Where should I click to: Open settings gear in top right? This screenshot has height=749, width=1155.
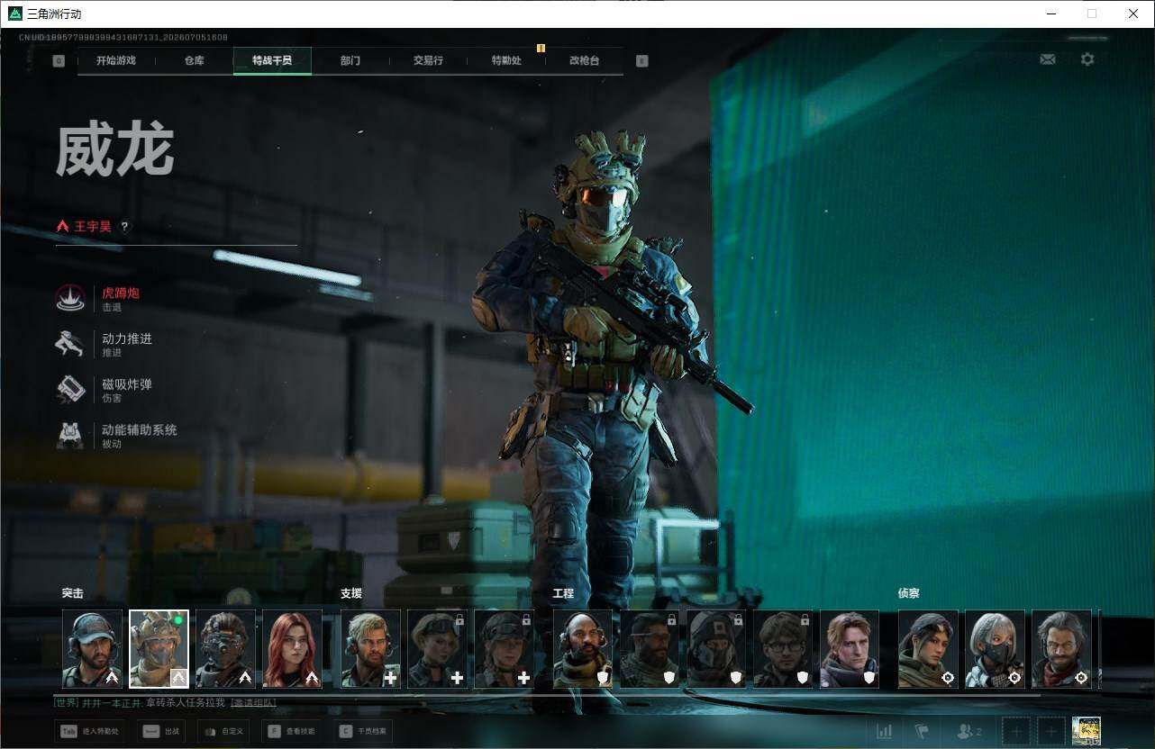pyautogui.click(x=1087, y=59)
